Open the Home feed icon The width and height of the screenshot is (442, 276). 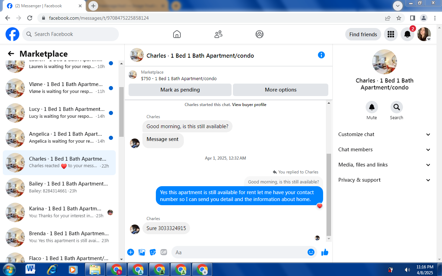pyautogui.click(x=177, y=34)
